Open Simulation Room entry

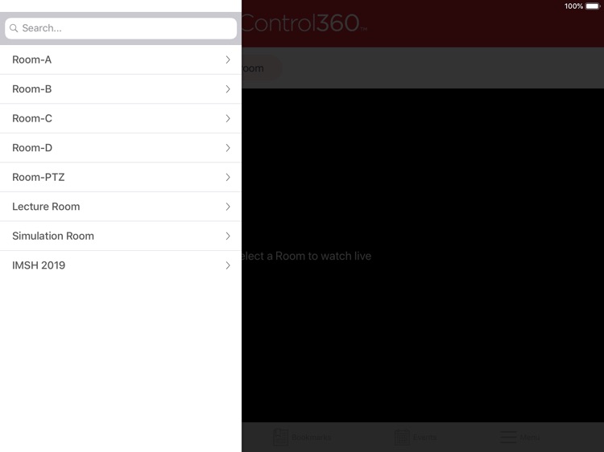tap(121, 236)
